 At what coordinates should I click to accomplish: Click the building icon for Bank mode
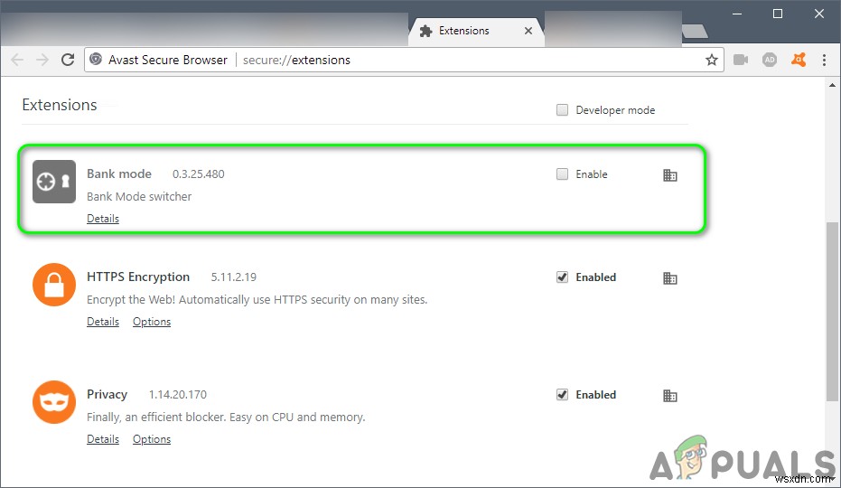point(670,175)
